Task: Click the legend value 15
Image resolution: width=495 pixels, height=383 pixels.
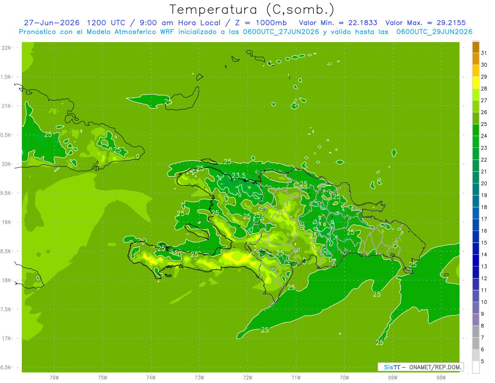Action: [x=484, y=243]
